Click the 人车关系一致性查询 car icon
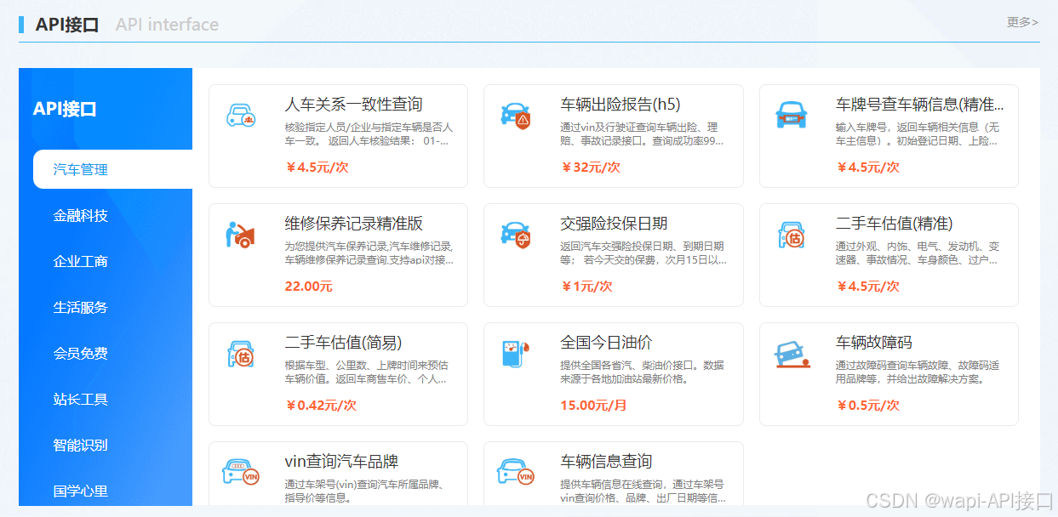Image resolution: width=1058 pixels, height=517 pixels. 241,115
